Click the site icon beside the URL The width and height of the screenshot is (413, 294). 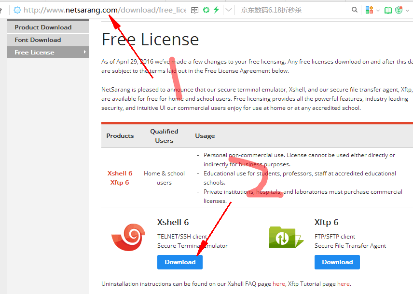click(x=17, y=10)
